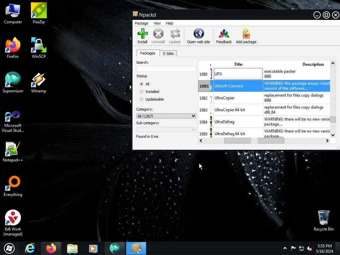Viewport: 340px width, 255px height.
Task: Select the UltraDefrag package title
Action: [224, 122]
